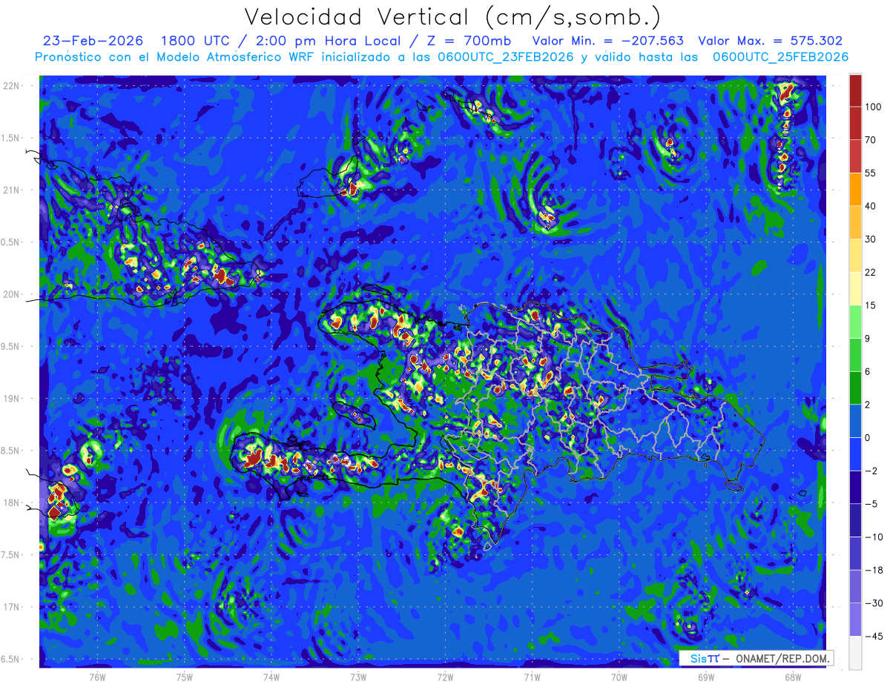This screenshot has width=890, height=687.
Task: Click the longitude axis label "75W"
Action: (x=185, y=677)
